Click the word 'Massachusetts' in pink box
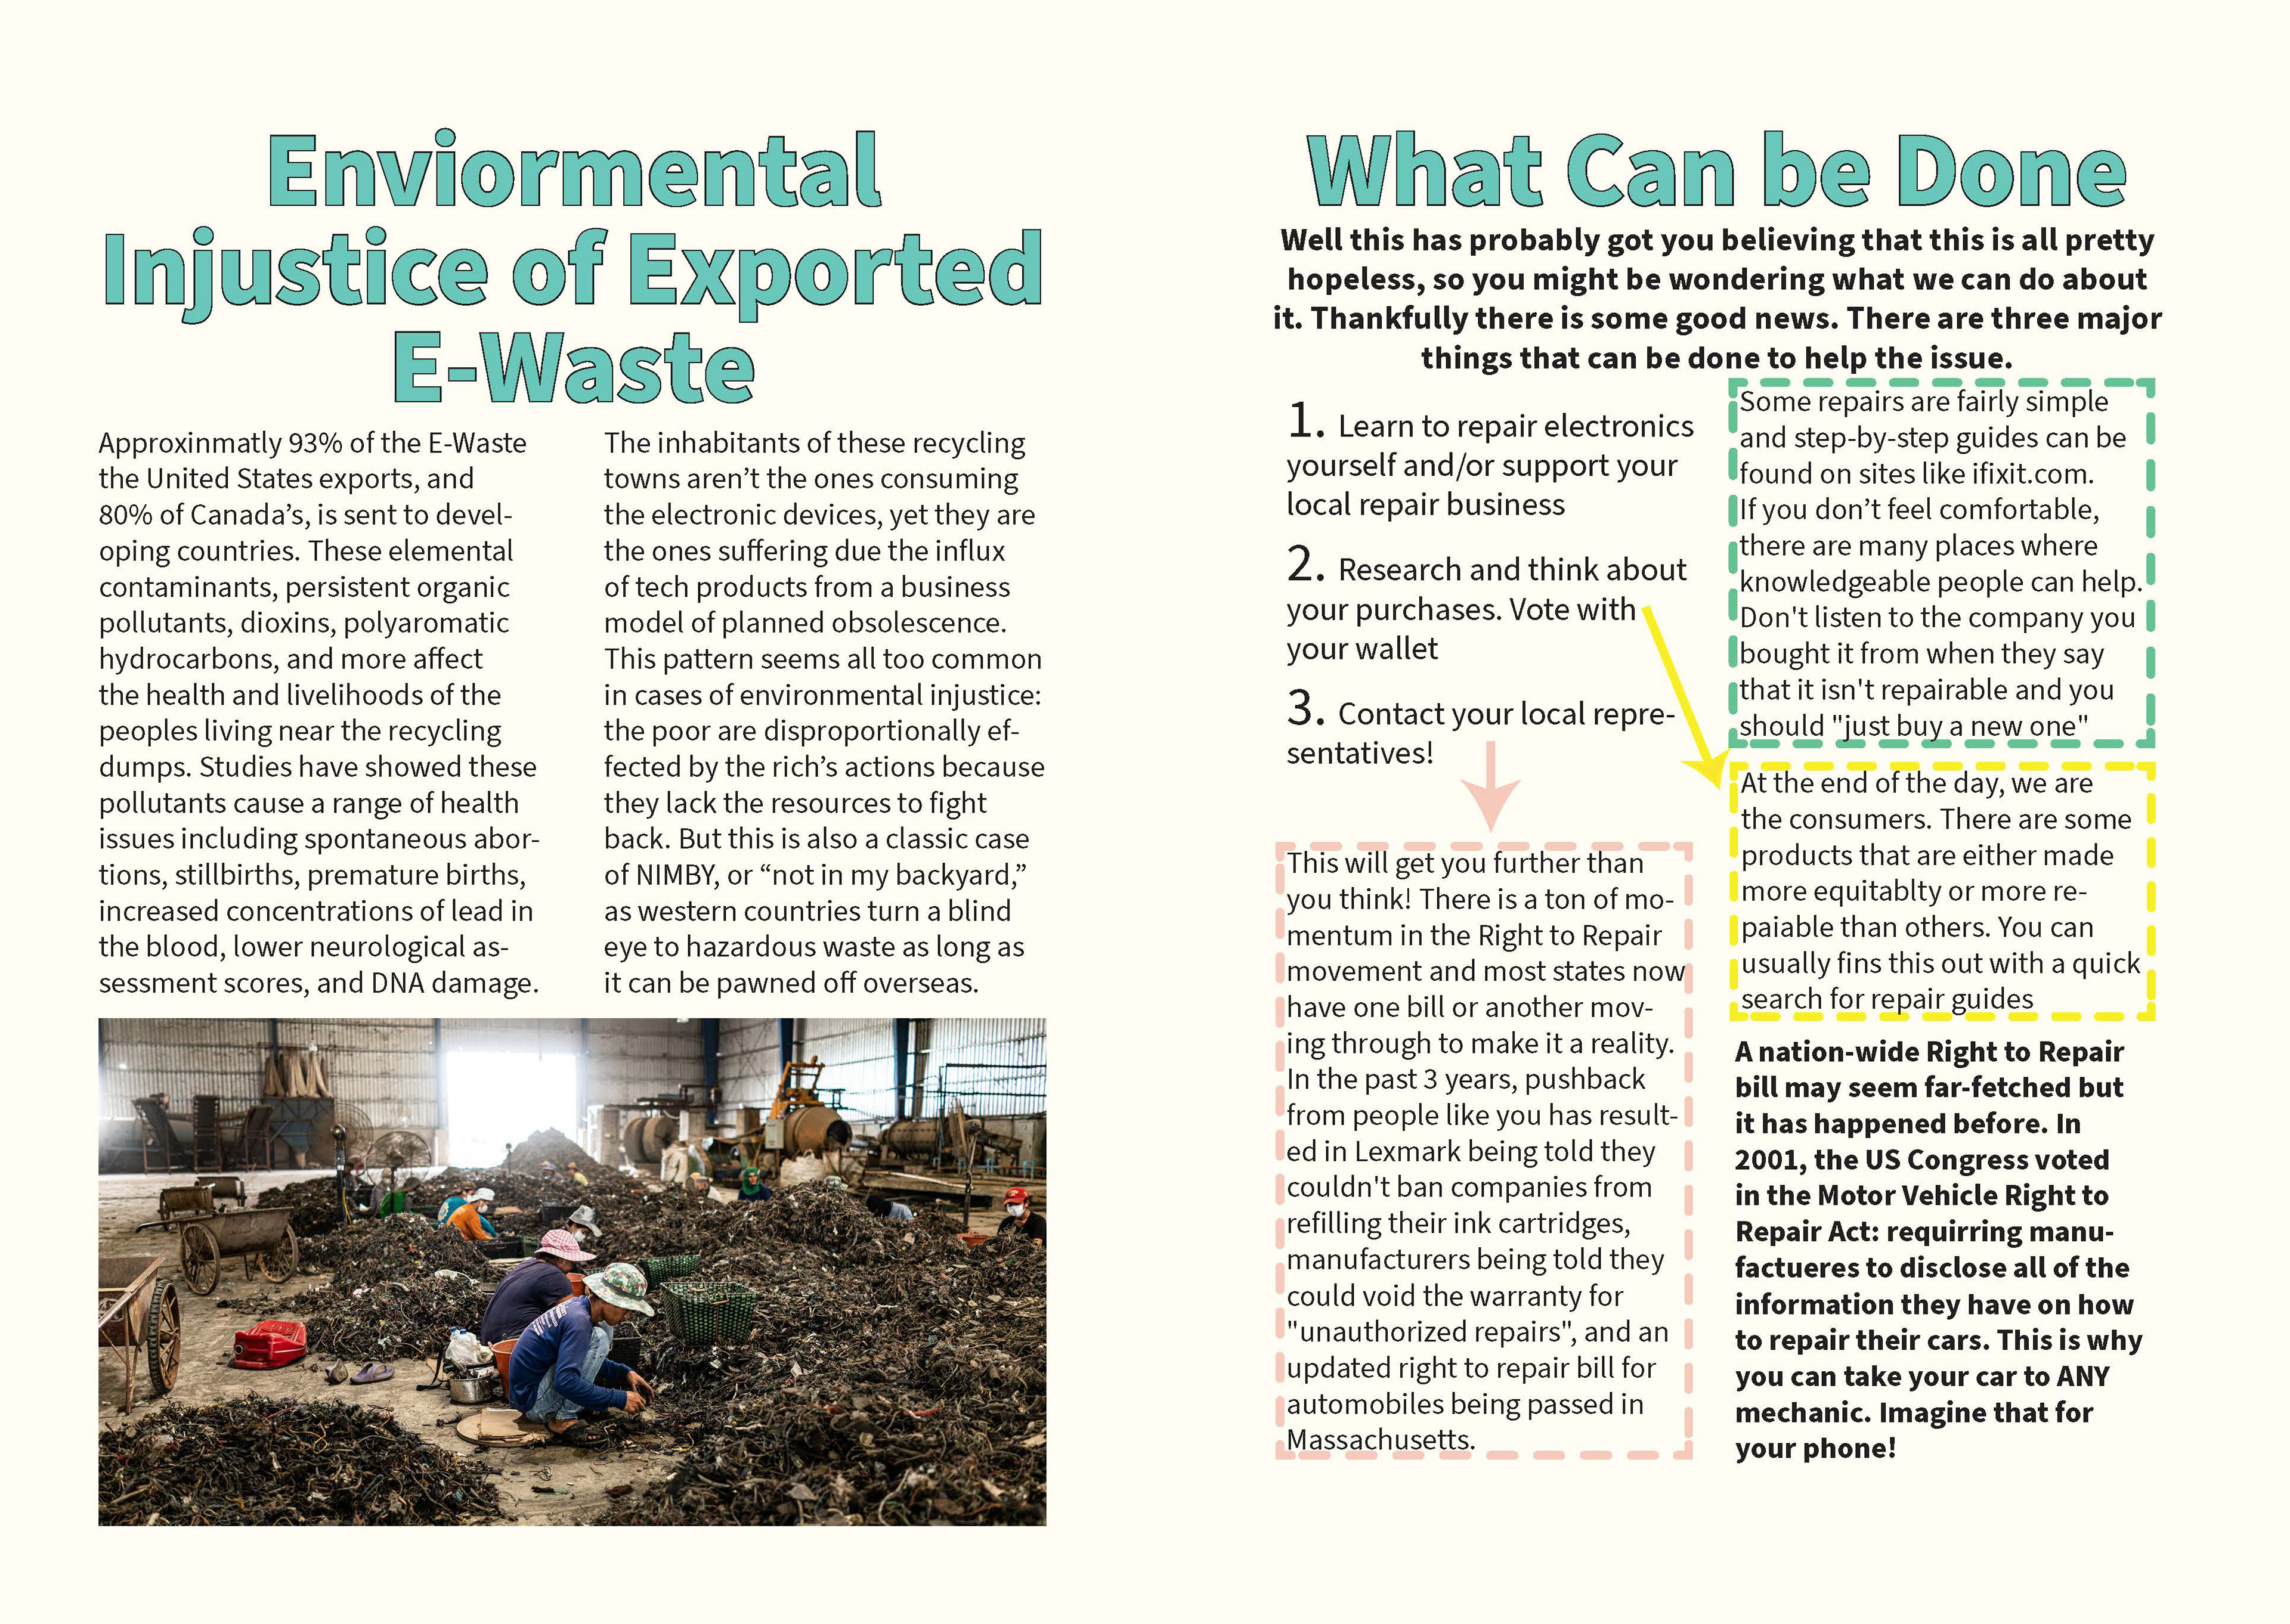 tap(1380, 1440)
